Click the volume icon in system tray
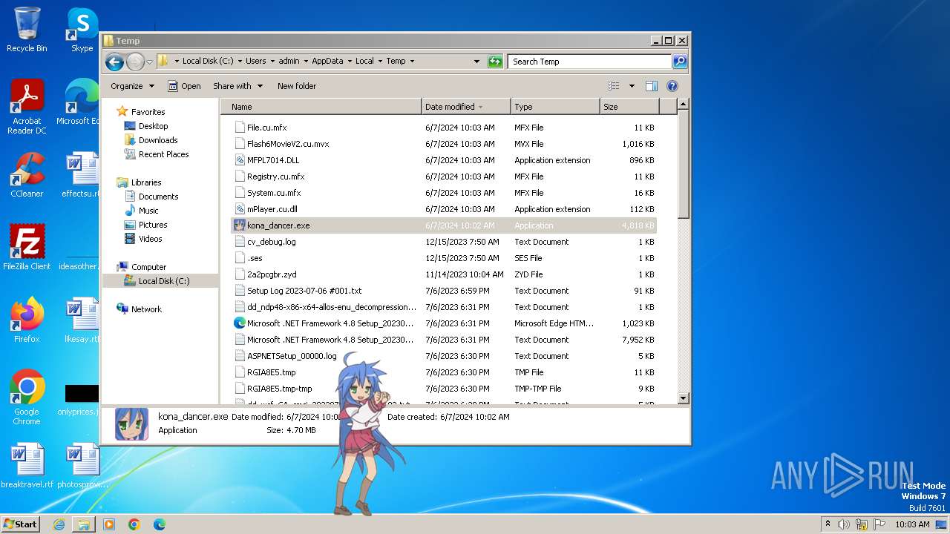 [x=844, y=524]
